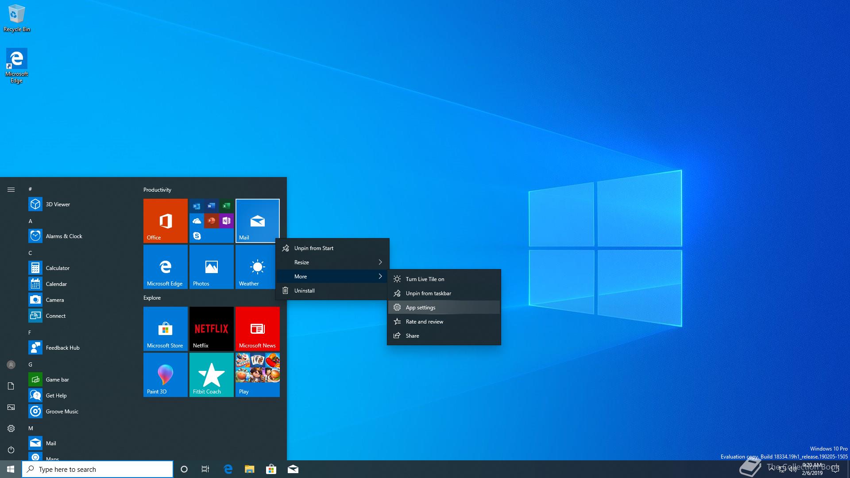Open the volume control in system tray

(792, 469)
